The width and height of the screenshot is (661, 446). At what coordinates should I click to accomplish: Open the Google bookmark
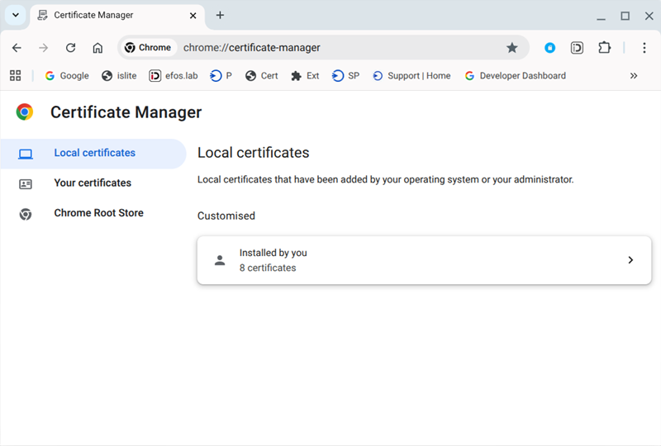pos(67,75)
